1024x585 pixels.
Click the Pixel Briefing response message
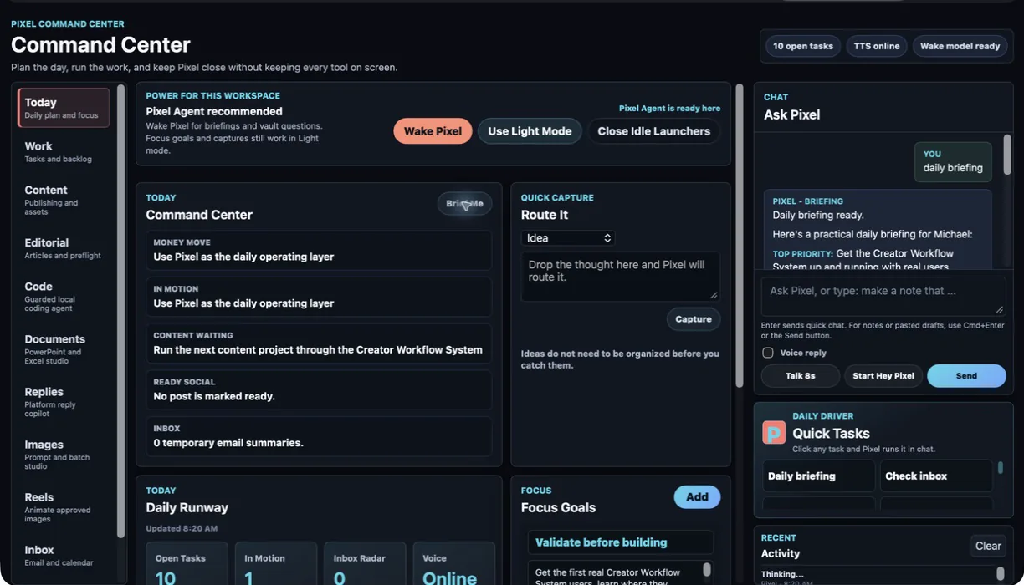(x=878, y=230)
